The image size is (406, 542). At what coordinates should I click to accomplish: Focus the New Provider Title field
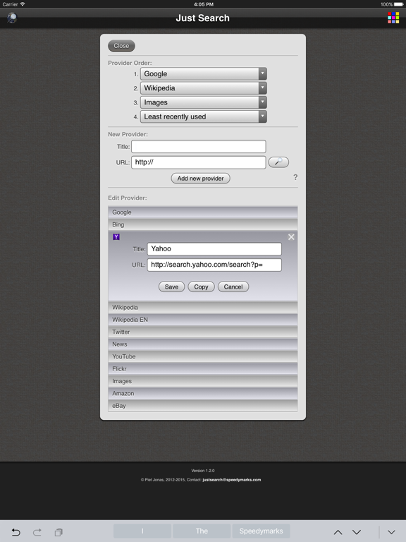pos(199,147)
